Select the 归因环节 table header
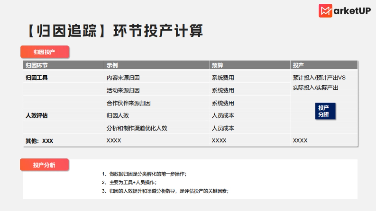 click(x=34, y=65)
